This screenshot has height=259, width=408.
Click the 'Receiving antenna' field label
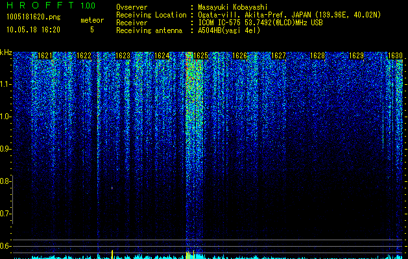(149, 30)
